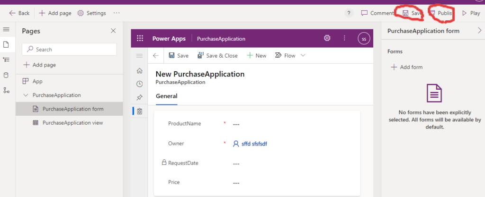Publish the app

440,13
